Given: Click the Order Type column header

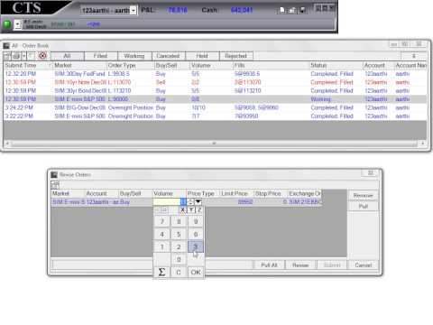Looking at the screenshot, I should 130,65.
